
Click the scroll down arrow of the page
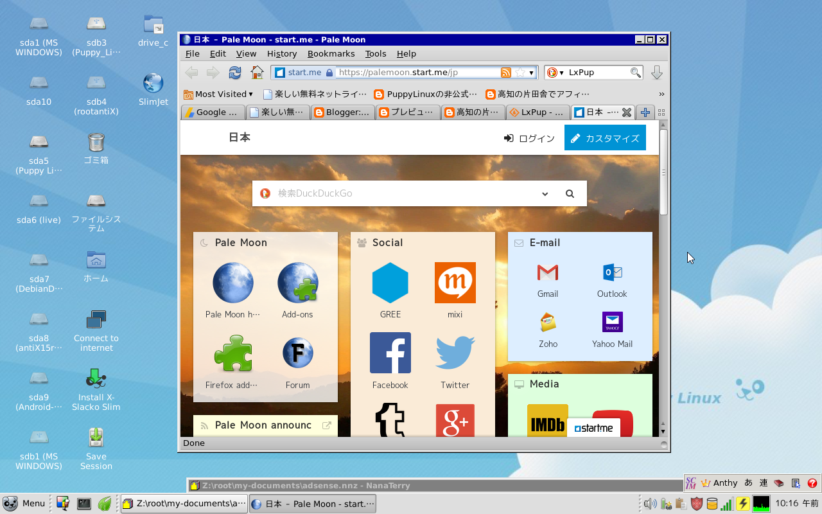(663, 432)
